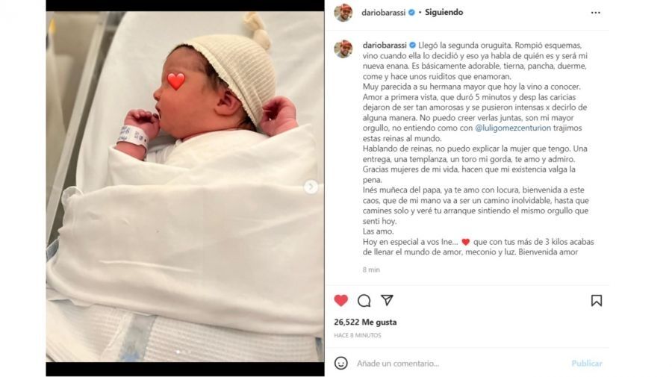Screen dimensions: 672x377
Task: Open @luligomezcenturion mention link
Action: coord(513,128)
